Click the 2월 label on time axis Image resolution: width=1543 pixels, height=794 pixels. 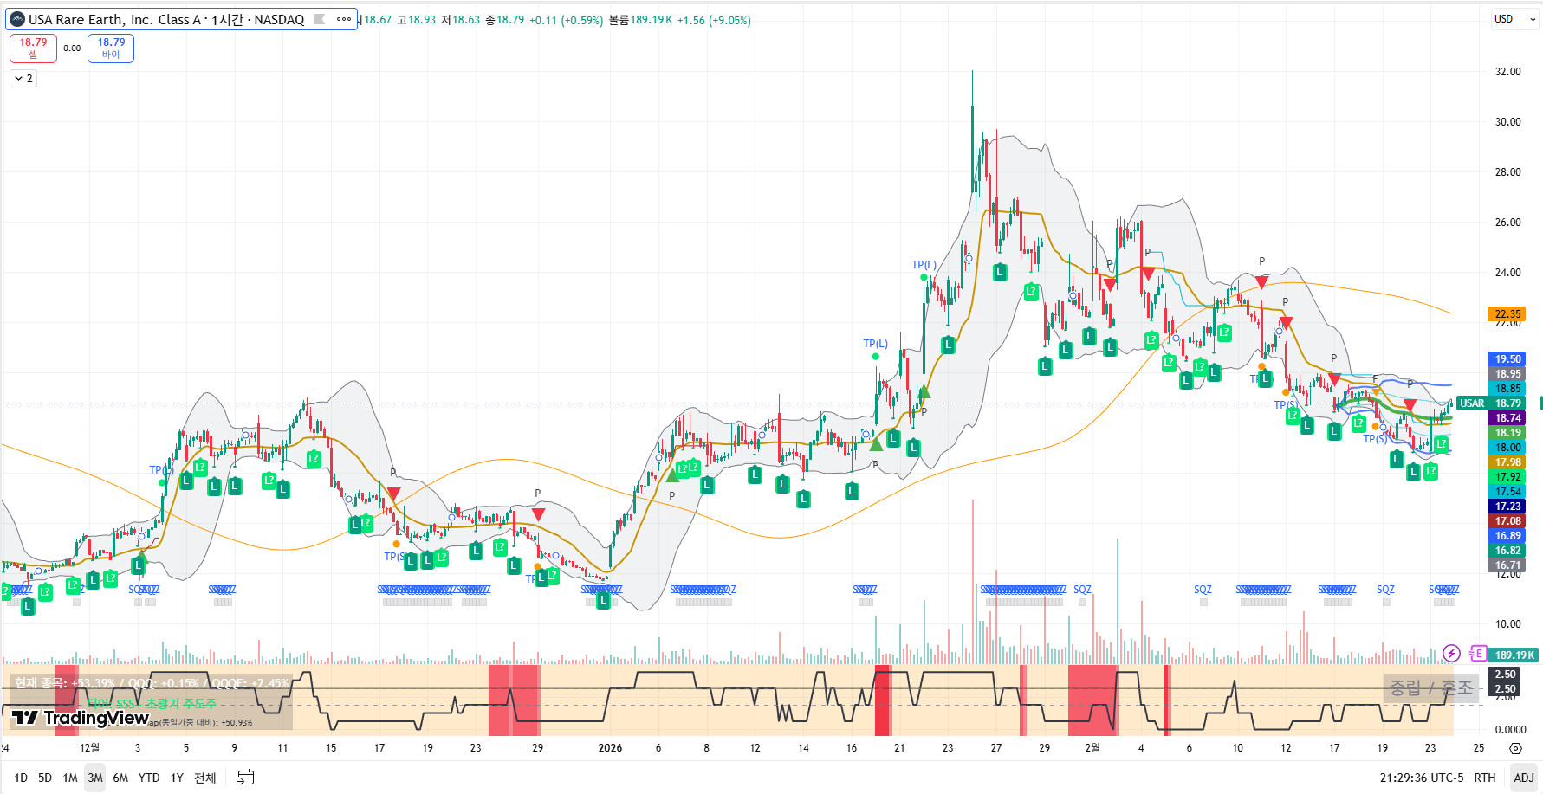tap(1092, 748)
